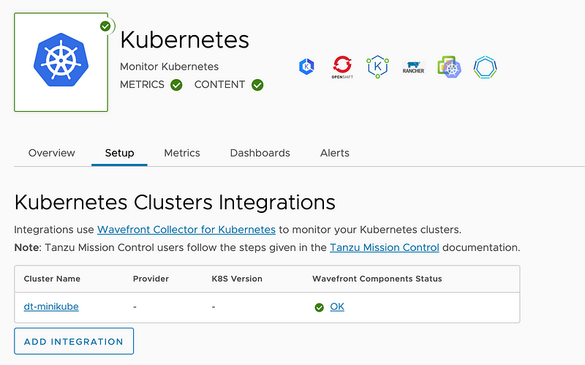Follow the Tanzu Mission Control documentation link
This screenshot has width=585, height=365.
tap(385, 247)
